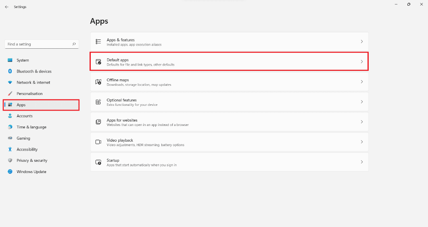
Task: Click the Gaming controller icon
Action: pyautogui.click(x=10, y=138)
